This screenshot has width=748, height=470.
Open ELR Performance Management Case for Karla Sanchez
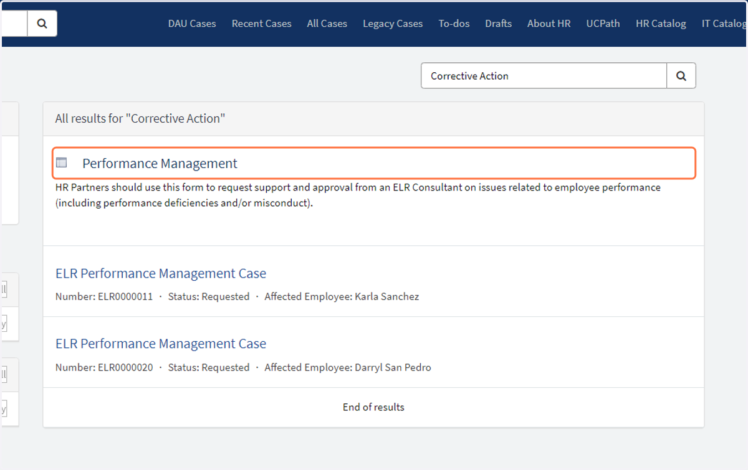coord(161,273)
